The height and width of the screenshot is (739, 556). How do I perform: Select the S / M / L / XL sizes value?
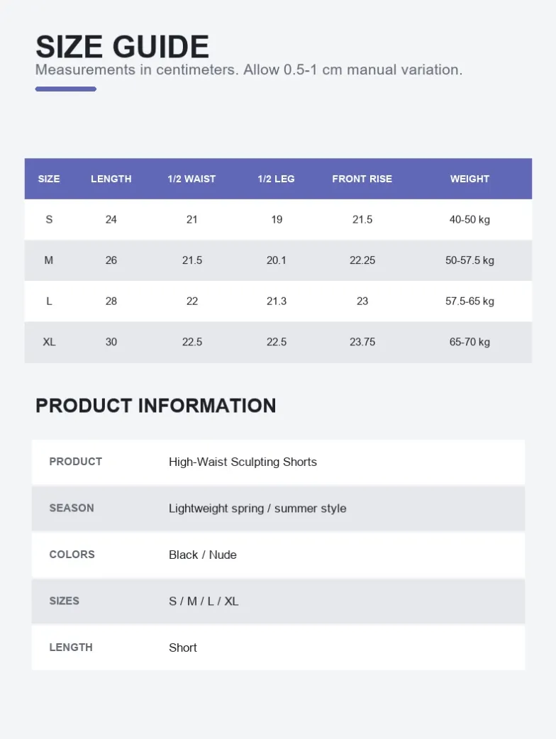pyautogui.click(x=204, y=601)
